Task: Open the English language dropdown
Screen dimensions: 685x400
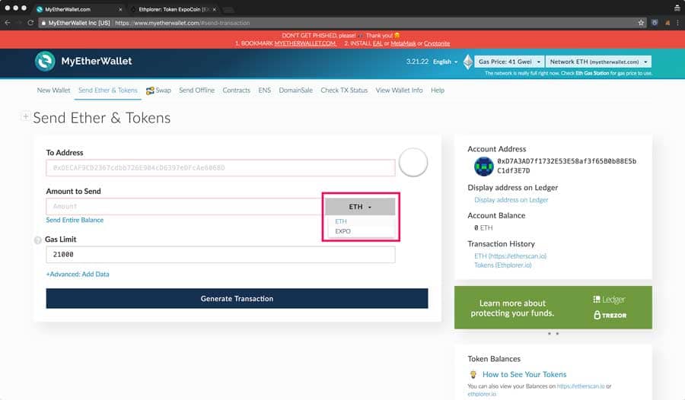Action: (445, 62)
